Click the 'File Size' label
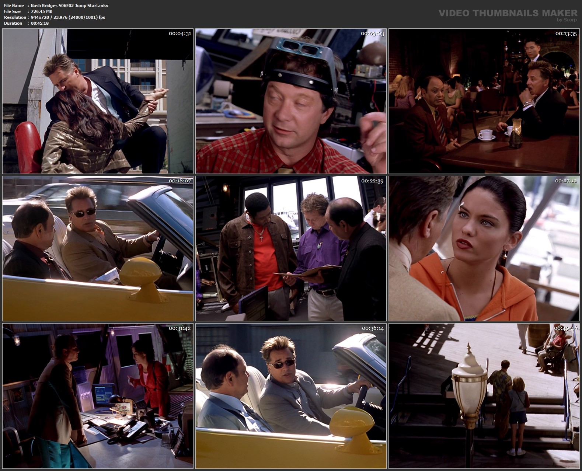 pos(12,11)
